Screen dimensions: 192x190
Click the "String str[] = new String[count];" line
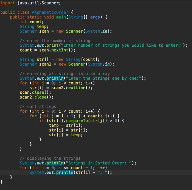(x=60, y=60)
